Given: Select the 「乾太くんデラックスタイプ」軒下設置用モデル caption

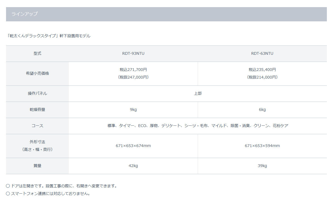Looking at the screenshot, I should (49, 36).
